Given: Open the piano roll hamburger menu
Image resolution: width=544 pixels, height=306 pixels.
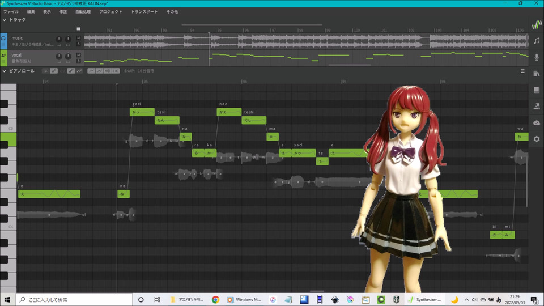Looking at the screenshot, I should (522, 71).
